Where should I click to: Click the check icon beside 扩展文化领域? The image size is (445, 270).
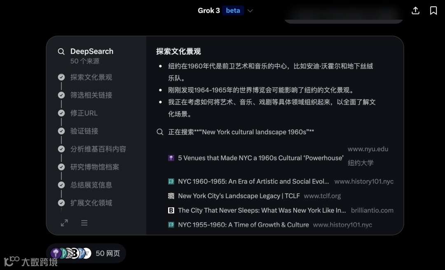(x=61, y=203)
